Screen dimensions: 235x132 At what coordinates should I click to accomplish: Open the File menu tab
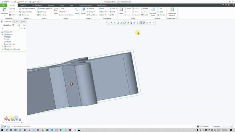(x=4, y=5)
